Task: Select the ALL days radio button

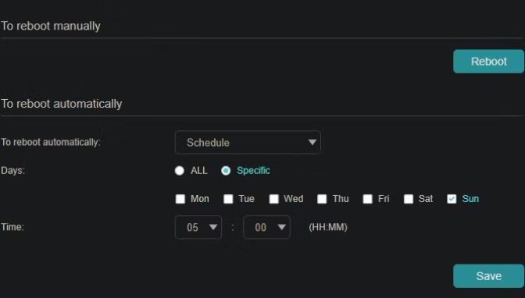Action: pyautogui.click(x=180, y=171)
